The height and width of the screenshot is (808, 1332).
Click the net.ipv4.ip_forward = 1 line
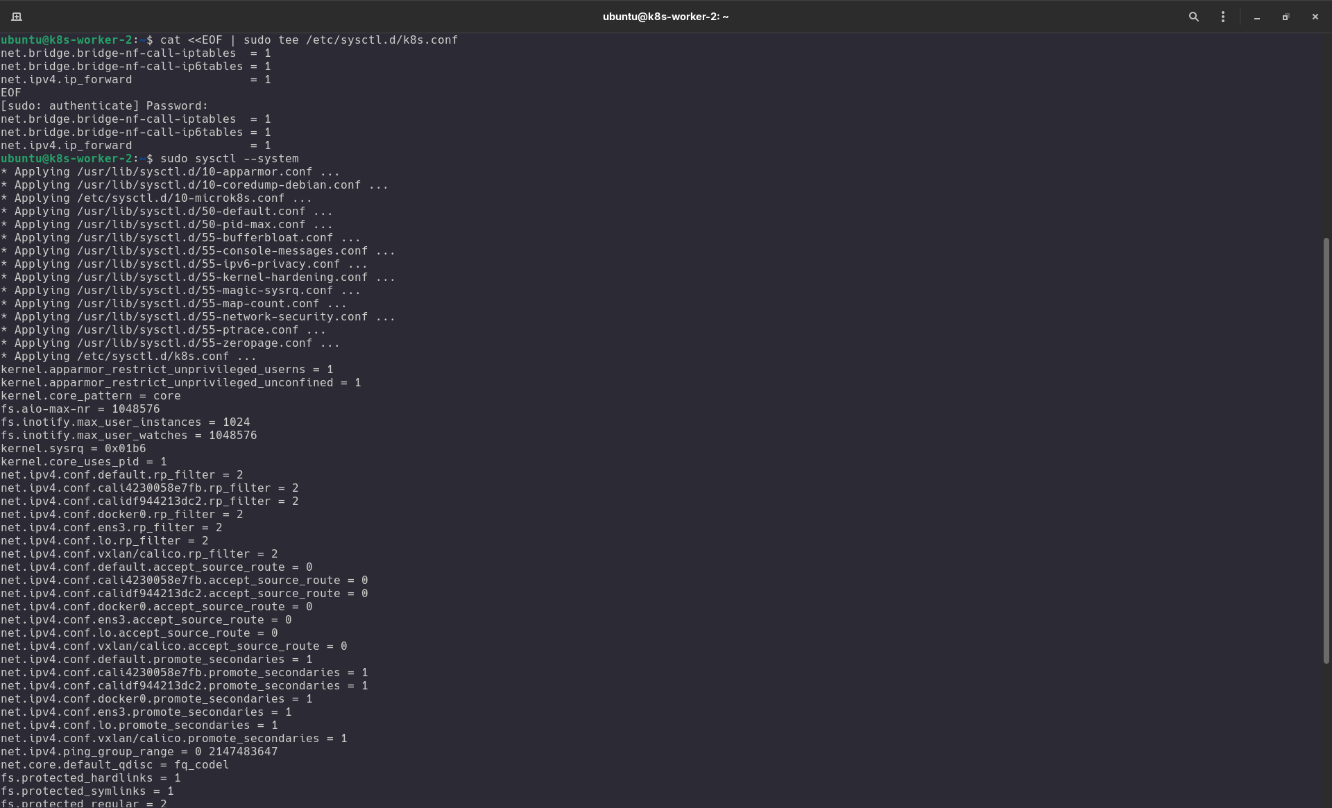[135, 79]
